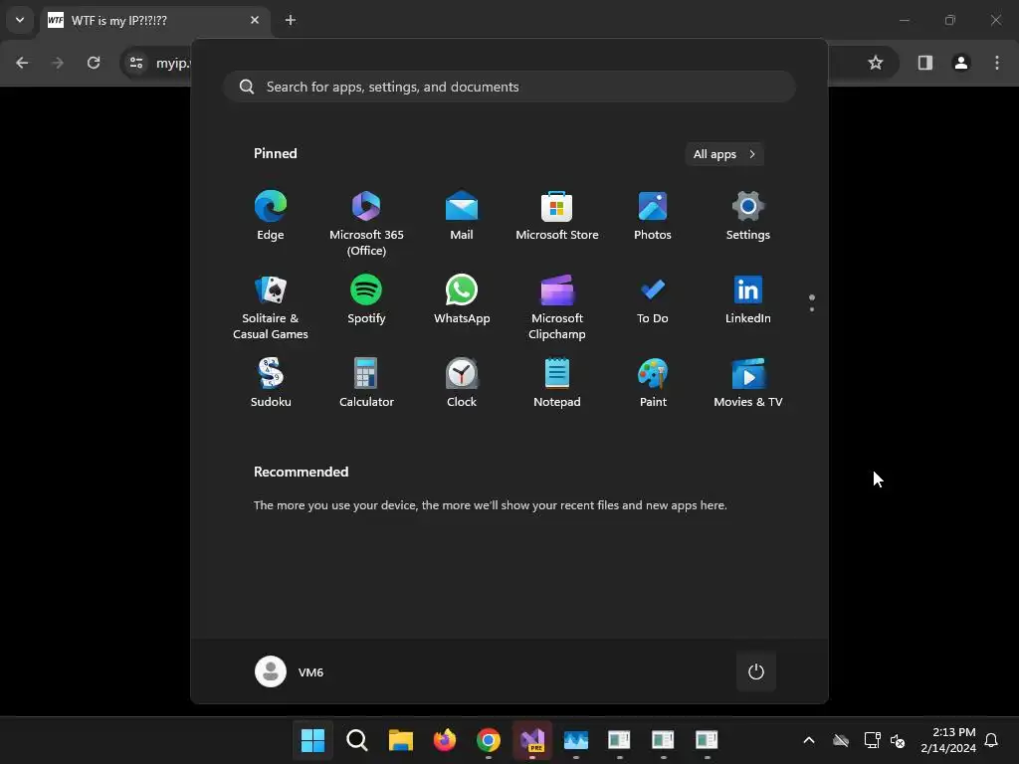The width and height of the screenshot is (1019, 764).
Task: Launch Solitaire & Casual Games
Action: [271, 307]
